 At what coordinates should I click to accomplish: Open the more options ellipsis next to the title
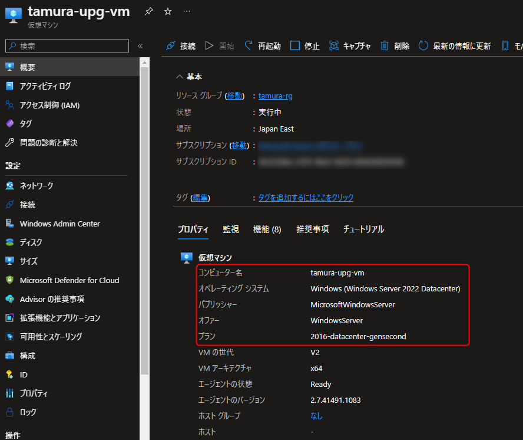pos(187,11)
